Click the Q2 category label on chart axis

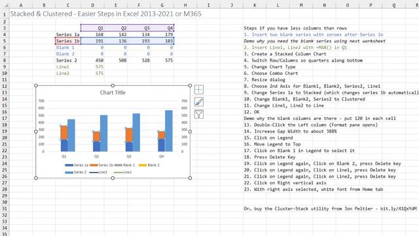tap(96, 156)
